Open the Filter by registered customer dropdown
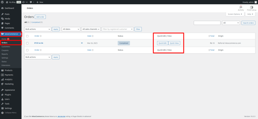Image resolution: width=258 pixels, height=119 pixels. (x=118, y=29)
